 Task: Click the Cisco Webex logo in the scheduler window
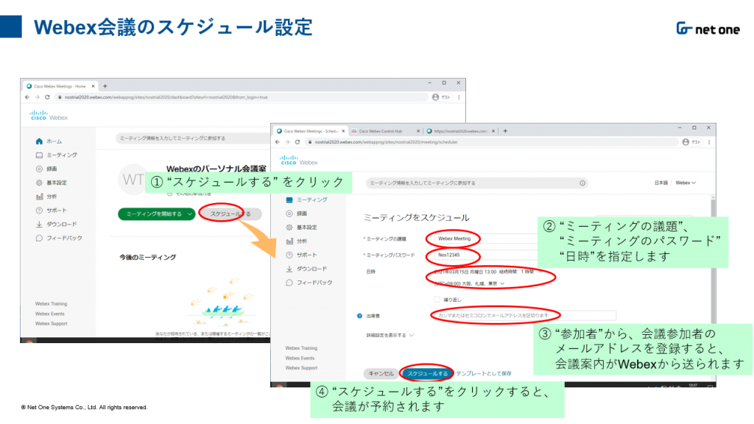[x=299, y=160]
